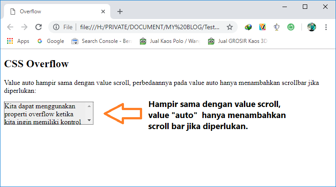336x187 pixels.
Task: Go forward to the next page
Action: click(x=24, y=27)
